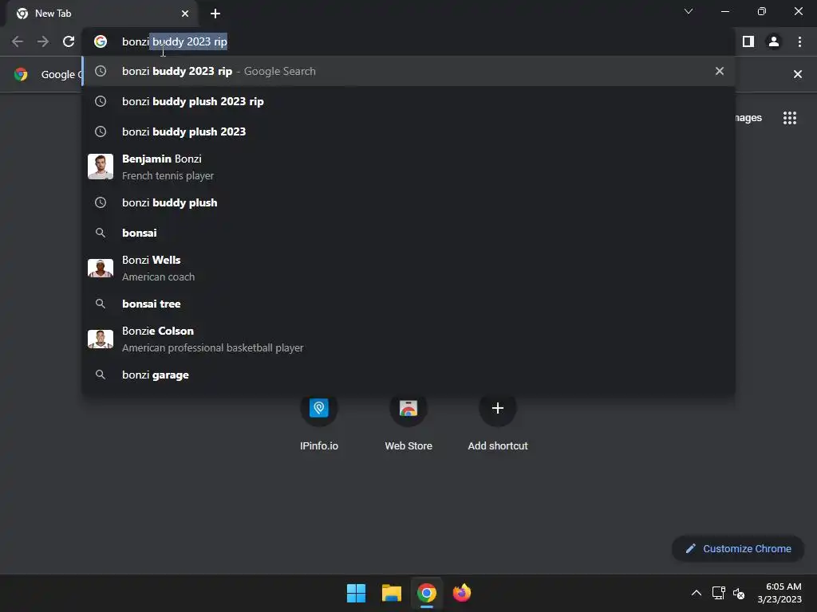Select suggestion 'bonzi buddy 2023 rip - Google Search'
Image resolution: width=817 pixels, height=612 pixels.
408,71
